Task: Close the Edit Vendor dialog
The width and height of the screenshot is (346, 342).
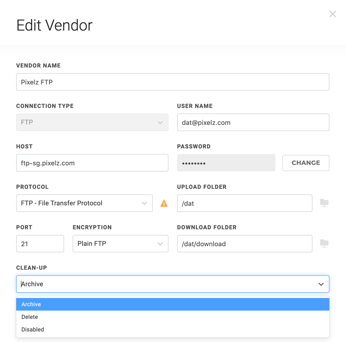Action: [333, 14]
